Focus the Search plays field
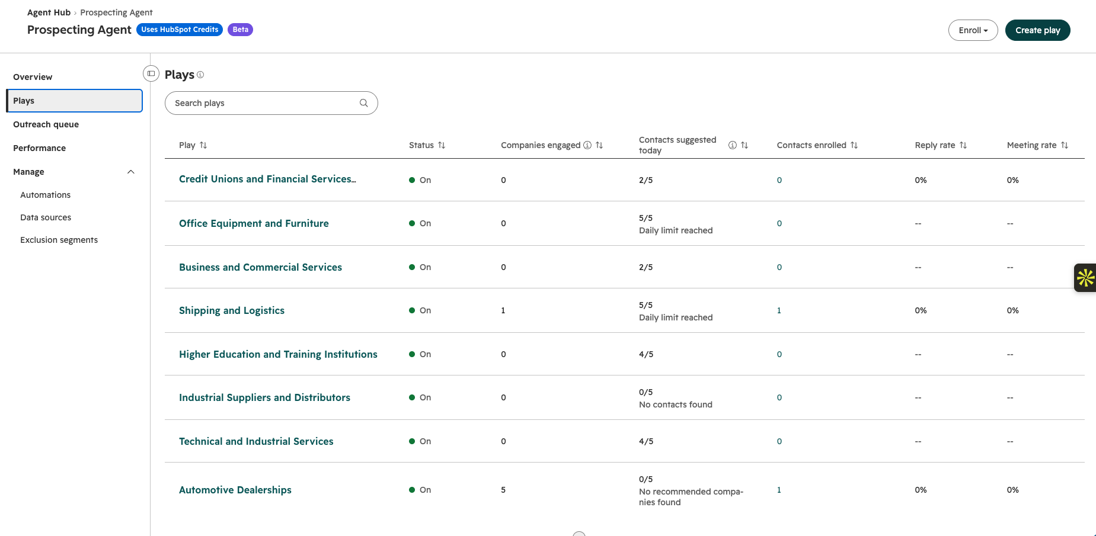 click(x=271, y=103)
